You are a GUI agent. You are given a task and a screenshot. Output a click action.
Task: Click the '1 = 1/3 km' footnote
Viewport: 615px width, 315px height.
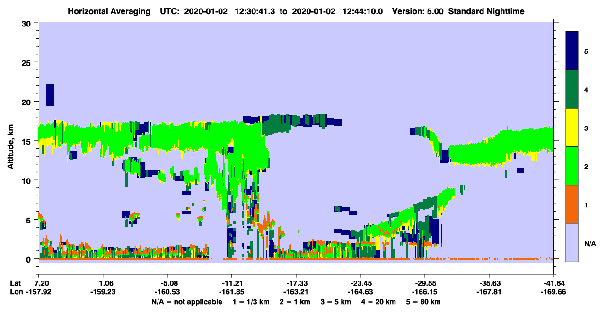(x=251, y=302)
